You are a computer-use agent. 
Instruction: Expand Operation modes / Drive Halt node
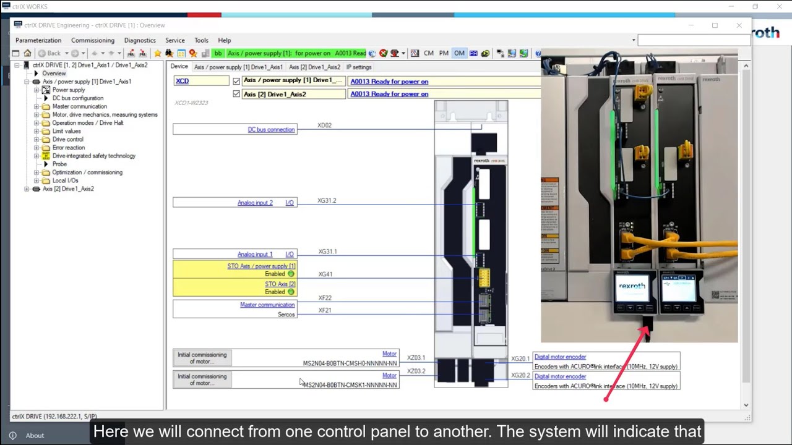36,123
